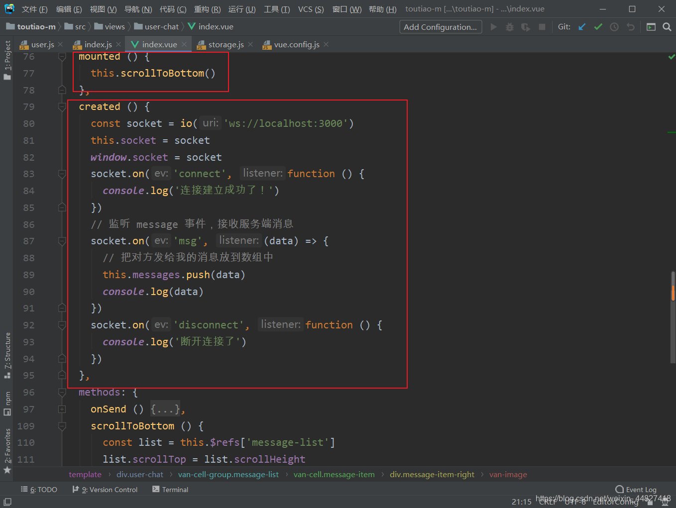Open the VCS (S) menu
The width and height of the screenshot is (676, 508).
pos(311,9)
